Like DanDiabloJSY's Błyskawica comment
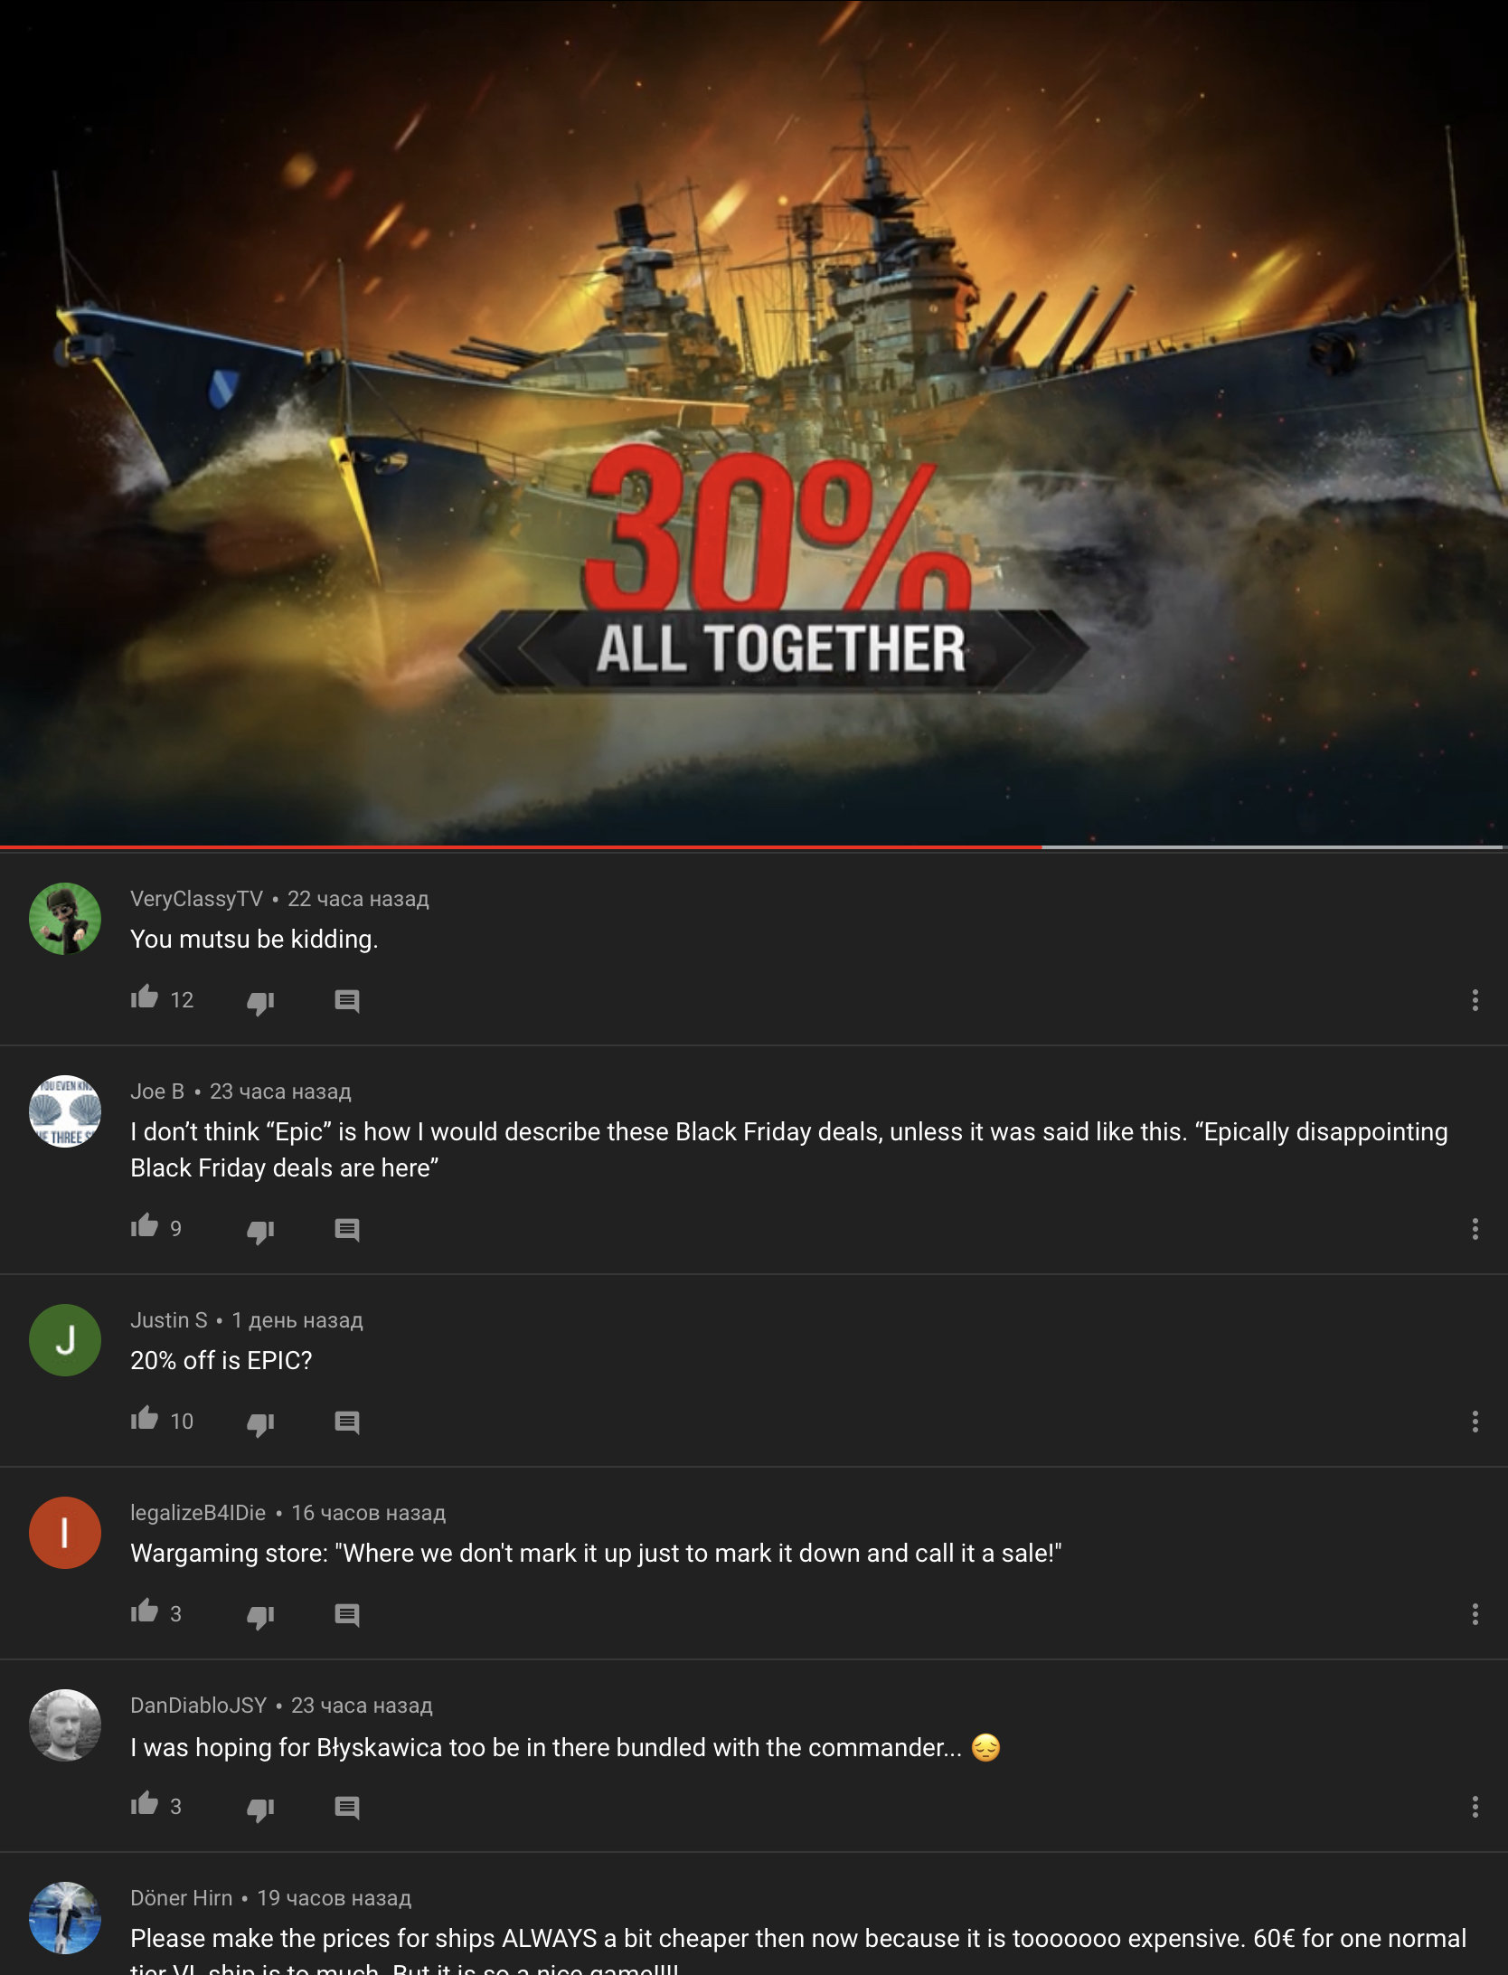Screen dimensions: 1508x1975 (x=145, y=1805)
